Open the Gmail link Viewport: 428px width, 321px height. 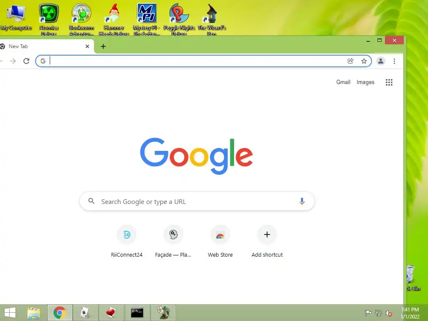(x=343, y=82)
